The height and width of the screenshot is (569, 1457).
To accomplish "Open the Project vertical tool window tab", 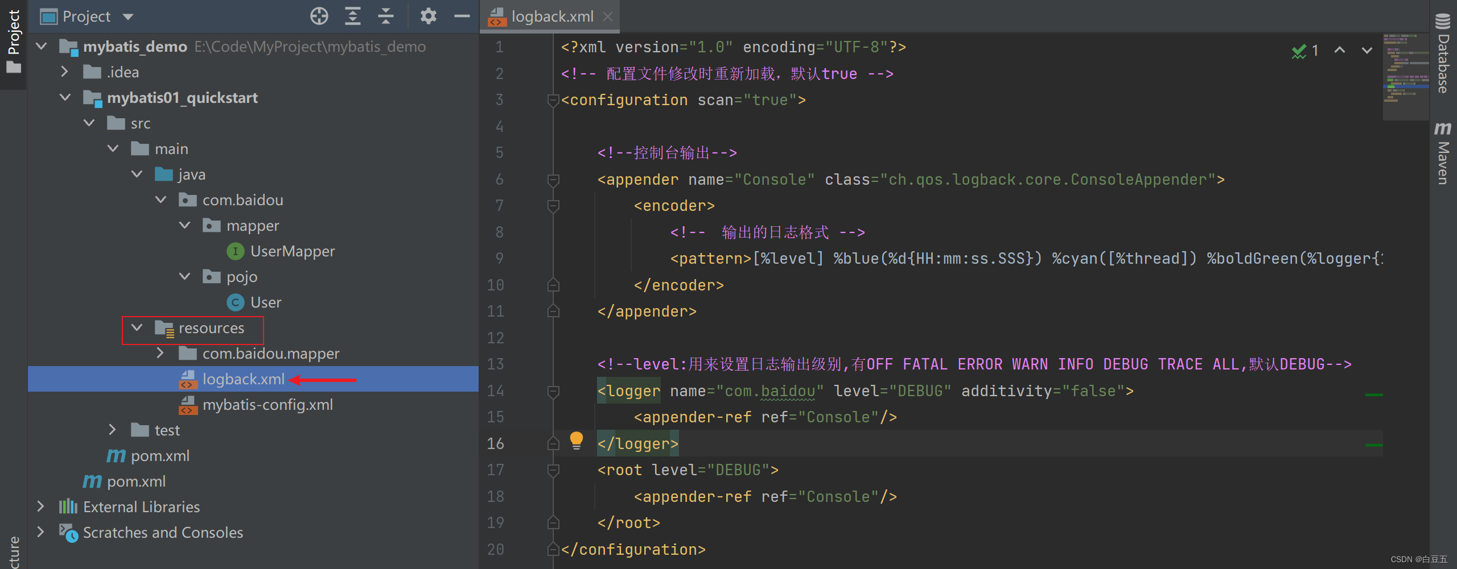I will point(13,43).
